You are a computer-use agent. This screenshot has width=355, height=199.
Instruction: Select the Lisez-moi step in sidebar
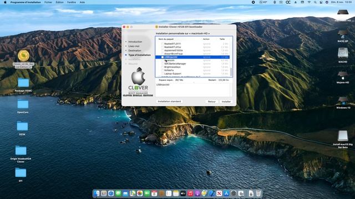pyautogui.click(x=134, y=46)
